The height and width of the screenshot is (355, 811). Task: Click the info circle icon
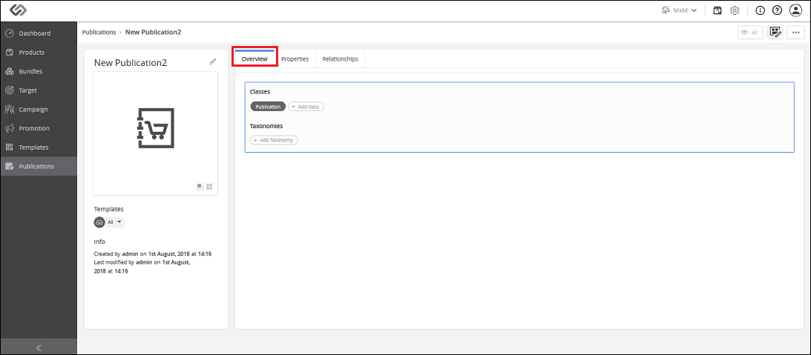click(x=760, y=10)
